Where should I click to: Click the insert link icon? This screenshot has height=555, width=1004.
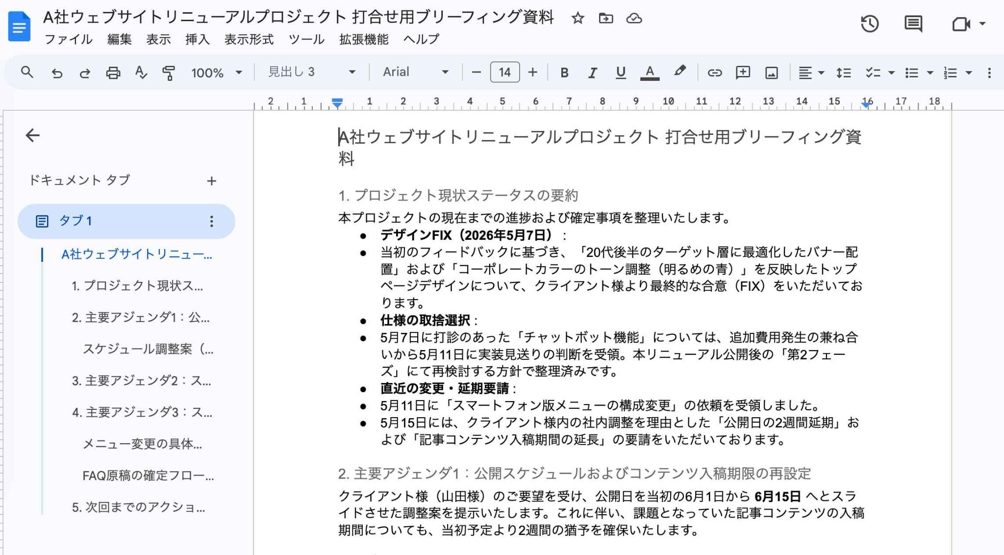click(714, 73)
